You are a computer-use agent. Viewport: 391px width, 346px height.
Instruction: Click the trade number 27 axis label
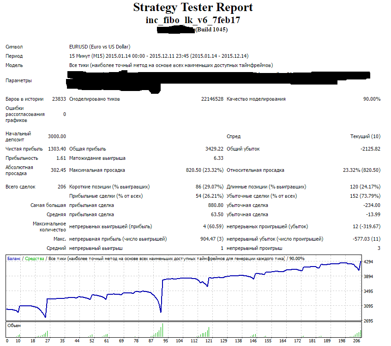[x=48, y=341]
